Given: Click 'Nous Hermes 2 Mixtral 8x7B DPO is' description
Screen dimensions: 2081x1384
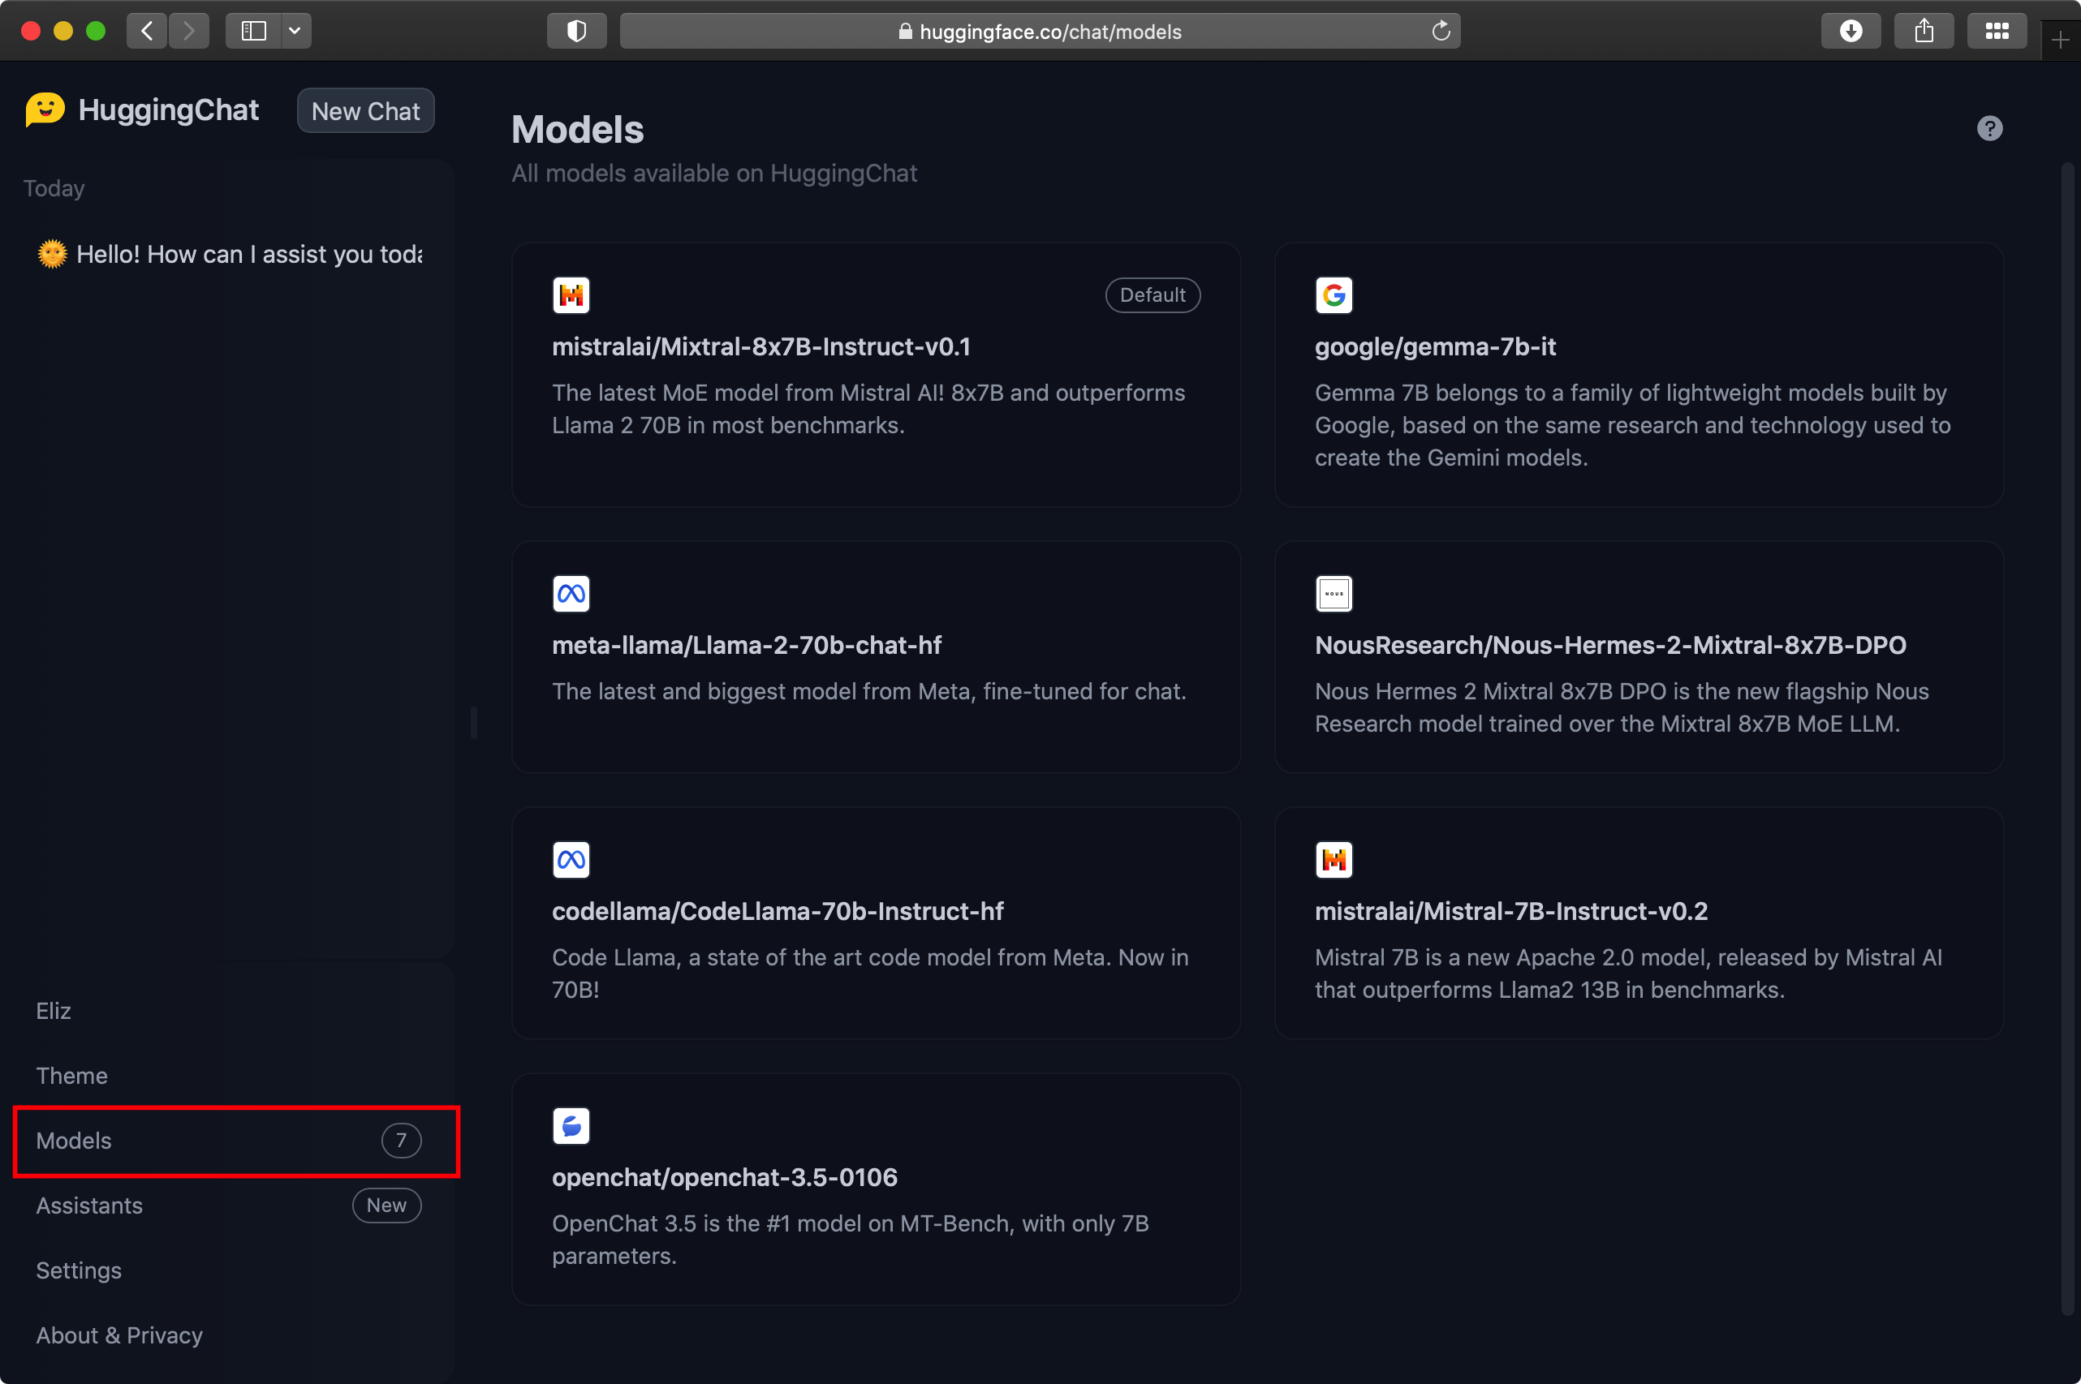Looking at the screenshot, I should pos(1622,708).
